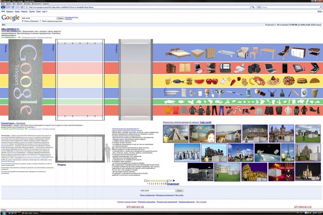323x215 pixels.
Task: Choose the washing machine in the bathroom strip
Action: [x=304, y=93]
